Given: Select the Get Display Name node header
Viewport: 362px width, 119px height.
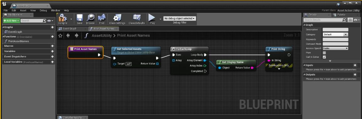Looking at the screenshot, I should coord(236,62).
